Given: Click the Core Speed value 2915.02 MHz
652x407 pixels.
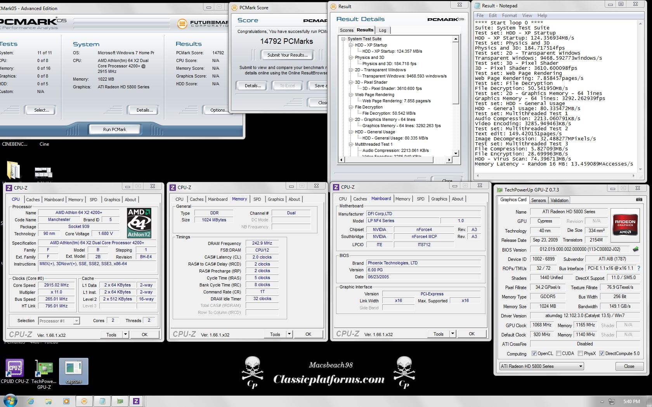Looking at the screenshot, I should coord(57,285).
